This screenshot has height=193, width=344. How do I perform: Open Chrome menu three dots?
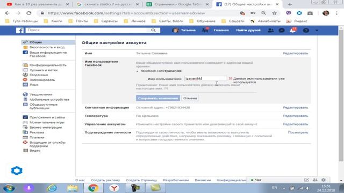tap(337, 13)
